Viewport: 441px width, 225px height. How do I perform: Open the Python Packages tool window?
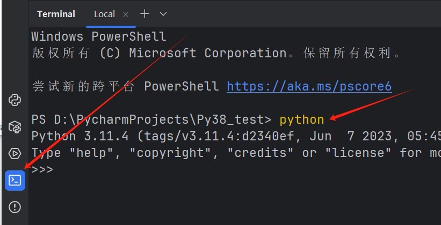15,127
